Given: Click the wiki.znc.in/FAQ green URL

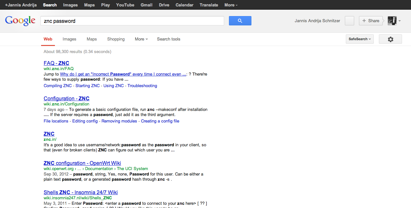Looking at the screenshot, I should click(x=58, y=69).
